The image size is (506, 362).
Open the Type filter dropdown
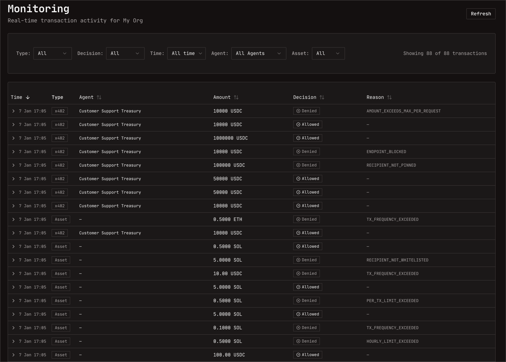point(52,54)
